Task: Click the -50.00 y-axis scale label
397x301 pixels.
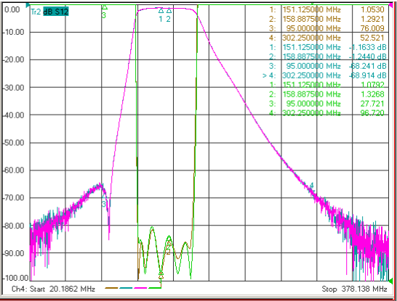Action: point(15,143)
